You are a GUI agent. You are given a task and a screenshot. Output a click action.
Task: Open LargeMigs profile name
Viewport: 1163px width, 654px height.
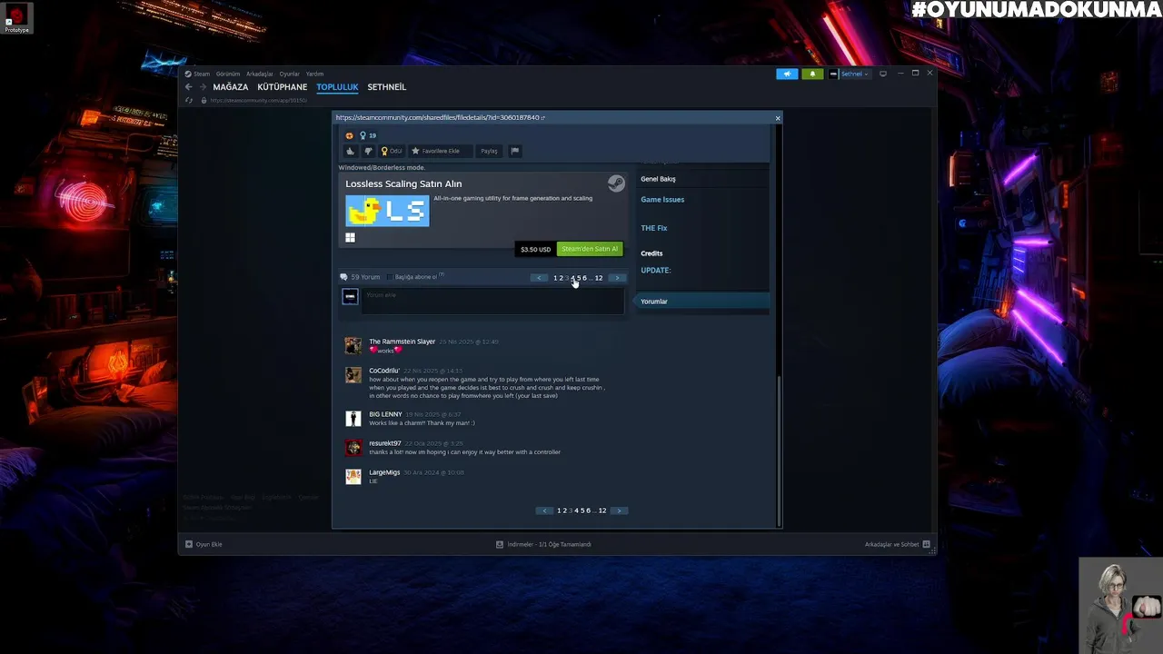[x=384, y=472]
